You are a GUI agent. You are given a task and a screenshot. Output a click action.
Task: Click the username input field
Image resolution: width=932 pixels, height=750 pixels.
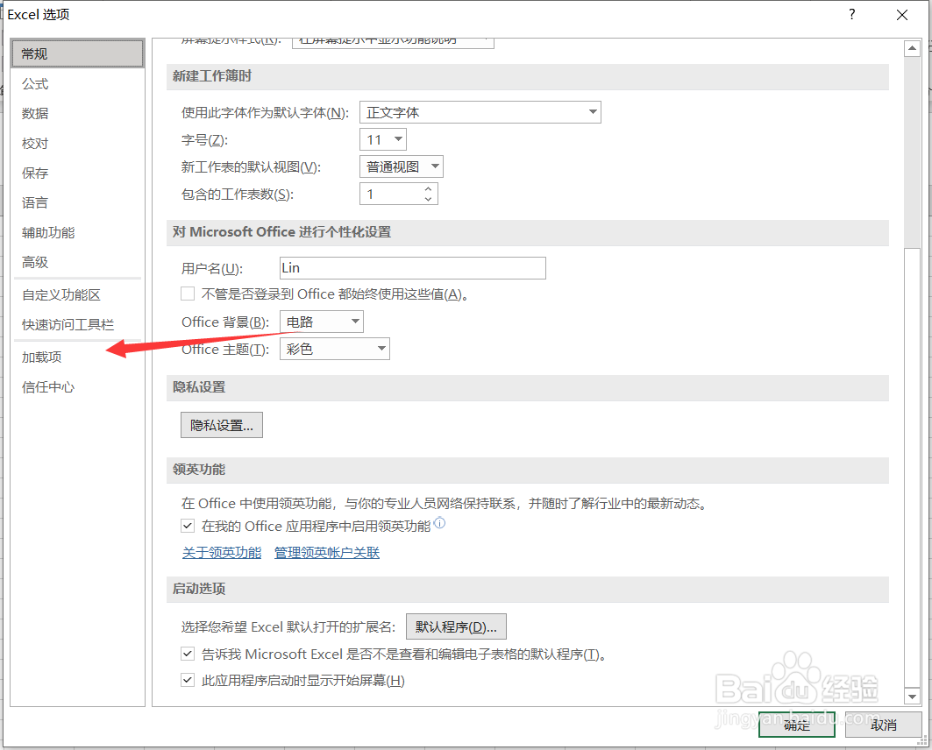412,268
